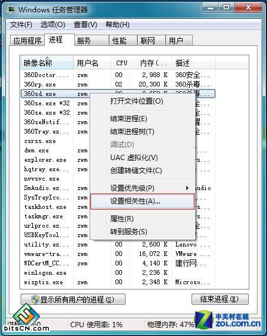This screenshot has height=336, width=267.
Task: Click the CPU 使用率: 1% status entry
Action: click(96, 324)
